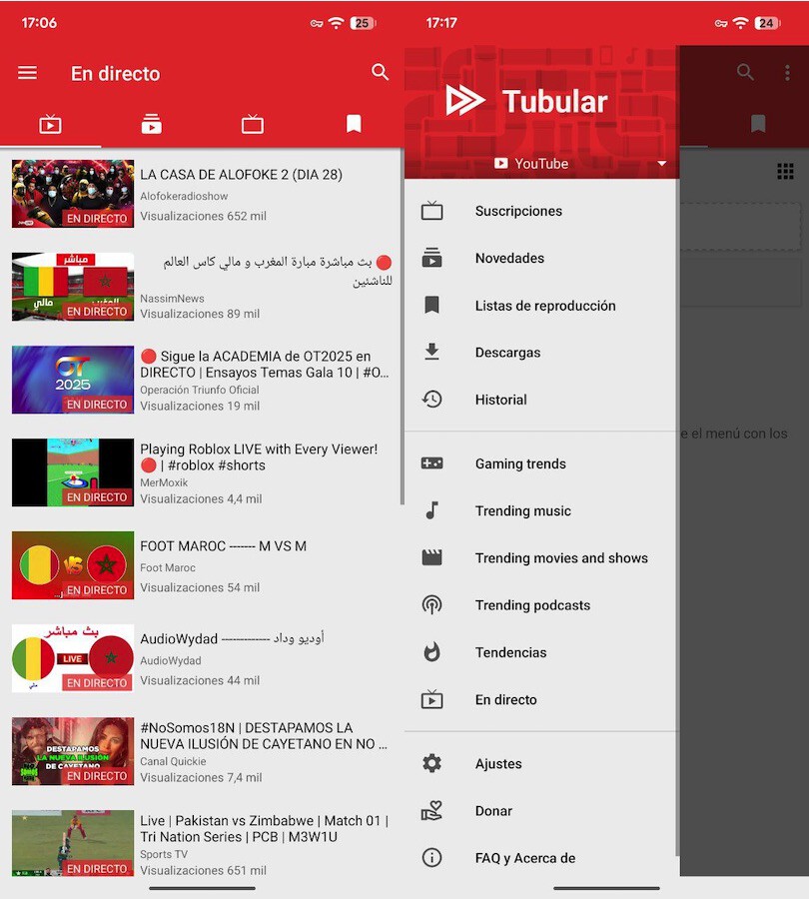Click the Donar option

pos(493,810)
